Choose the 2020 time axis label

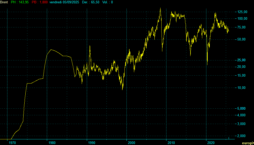211,142
